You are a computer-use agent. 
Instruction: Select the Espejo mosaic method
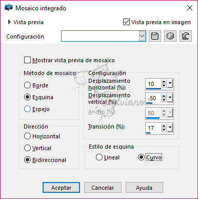pos(27,109)
